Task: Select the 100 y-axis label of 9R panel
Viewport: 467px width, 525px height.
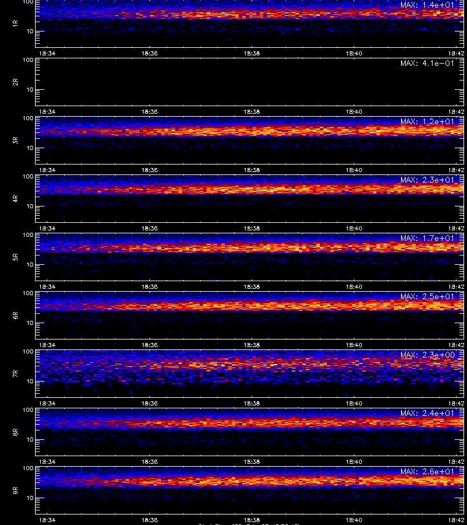Action: click(x=28, y=468)
